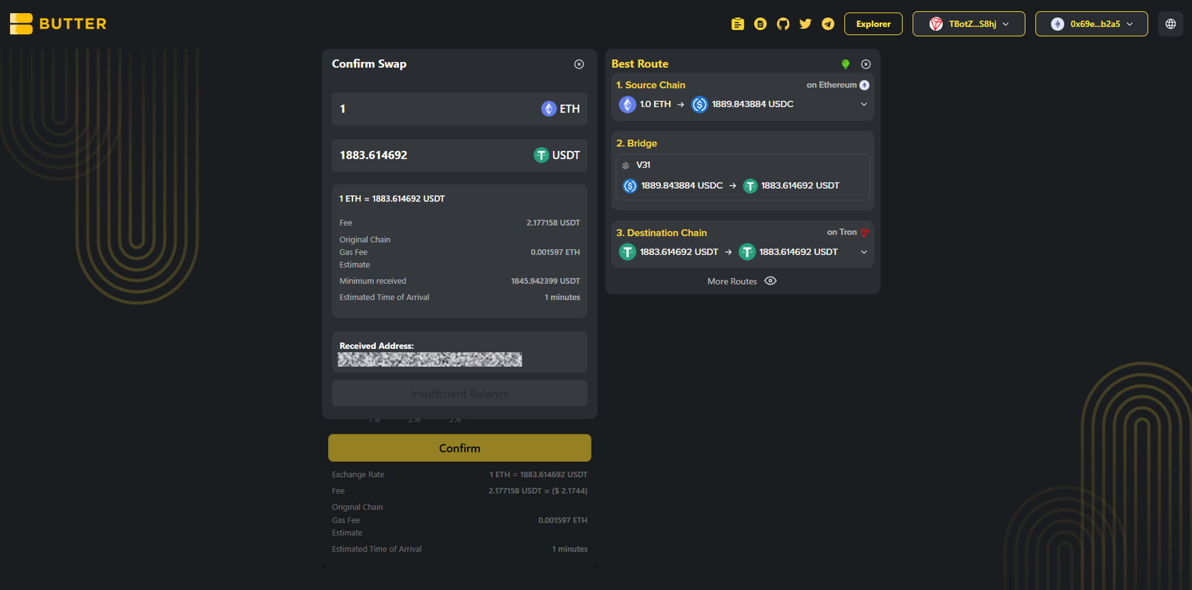Screen dimensions: 1192x590
Task: Click the globe language icon
Action: coord(1170,24)
